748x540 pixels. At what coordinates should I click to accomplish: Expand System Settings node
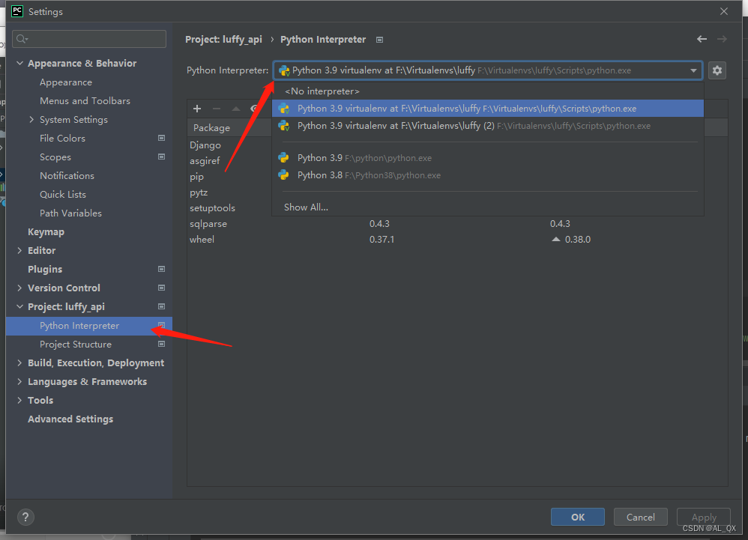tap(31, 119)
